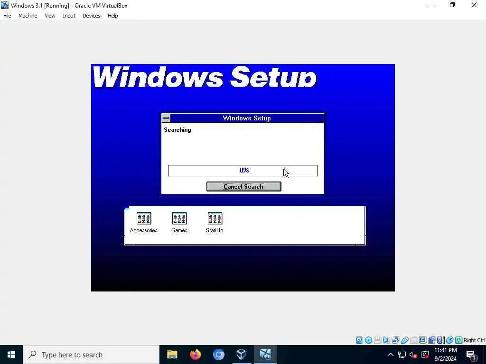
Task: Open the Games program group icon
Action: click(179, 223)
